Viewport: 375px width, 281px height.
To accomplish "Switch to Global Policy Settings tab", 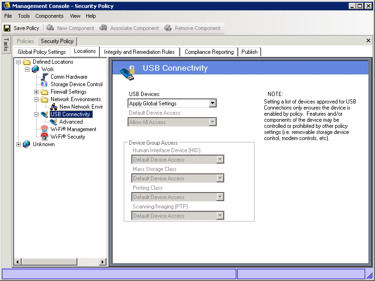I will [x=42, y=52].
